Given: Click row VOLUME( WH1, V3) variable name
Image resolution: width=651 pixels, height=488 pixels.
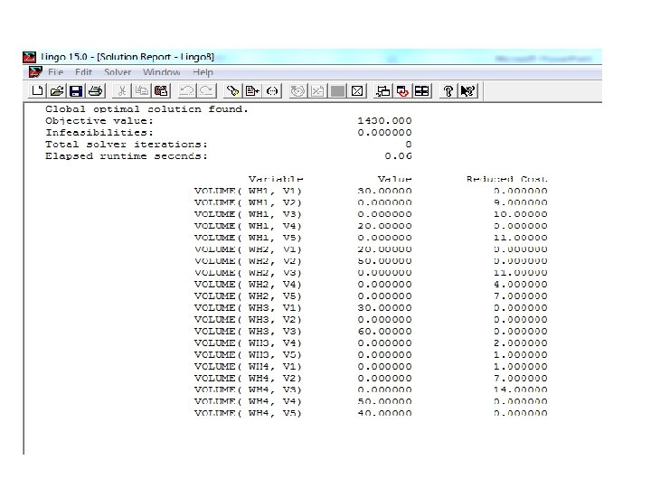Looking at the screenshot, I should [x=248, y=214].
